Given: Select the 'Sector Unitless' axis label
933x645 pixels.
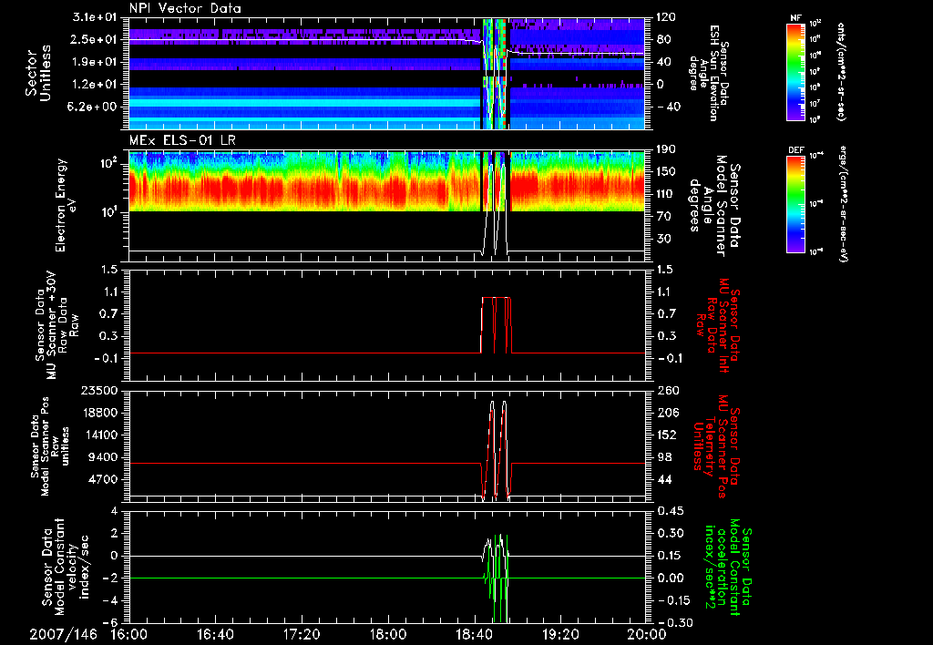Looking at the screenshot, I should pyautogui.click(x=38, y=74).
